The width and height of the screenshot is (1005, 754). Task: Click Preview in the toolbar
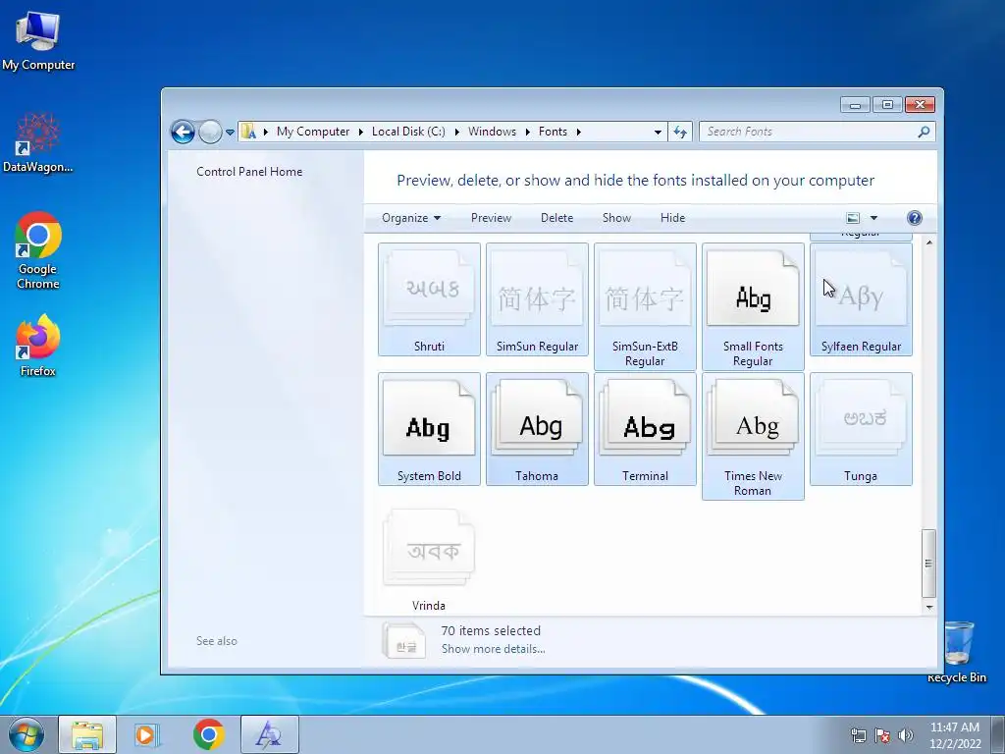(491, 218)
